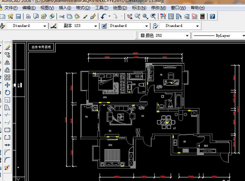Select the Fillet tool
245x181 pixels.
(x=7, y=160)
